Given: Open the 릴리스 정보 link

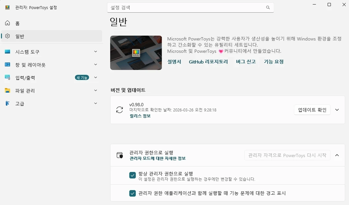Looking at the screenshot, I should (140, 116).
